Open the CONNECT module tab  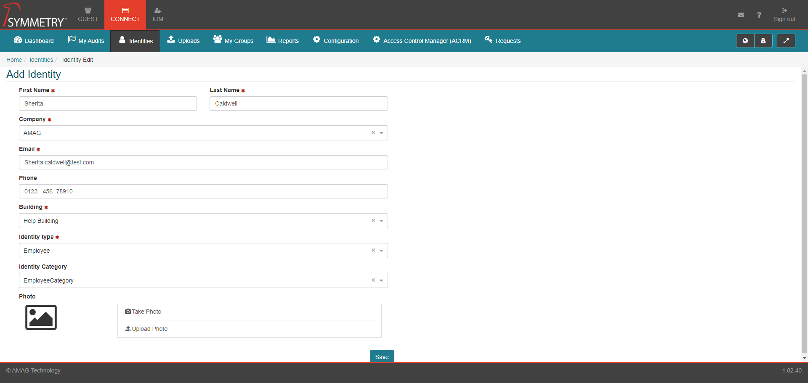pyautogui.click(x=125, y=15)
